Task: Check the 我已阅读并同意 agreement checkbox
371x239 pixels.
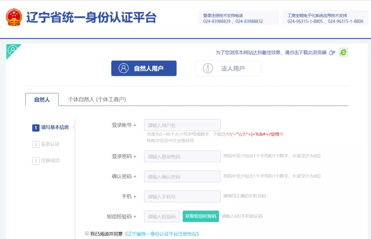Action: click(x=87, y=233)
